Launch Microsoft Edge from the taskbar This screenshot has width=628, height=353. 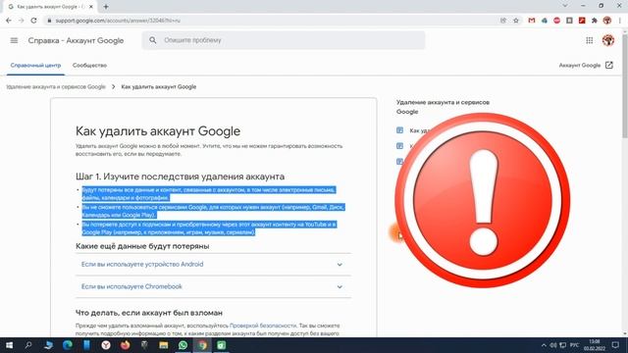(68, 345)
